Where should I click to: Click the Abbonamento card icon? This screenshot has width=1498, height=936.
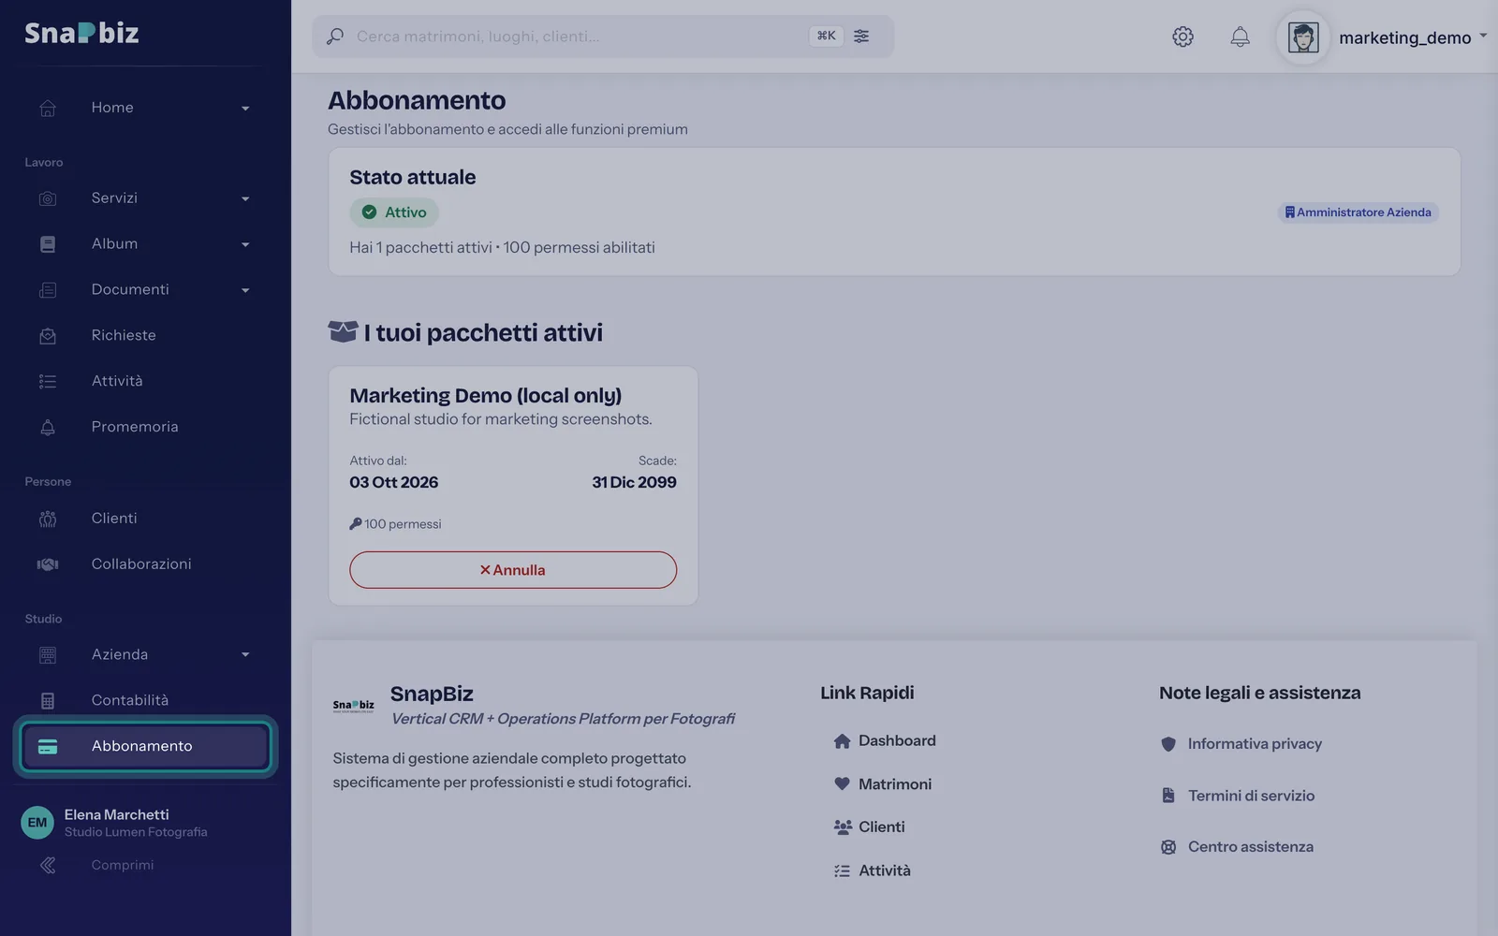point(48,746)
